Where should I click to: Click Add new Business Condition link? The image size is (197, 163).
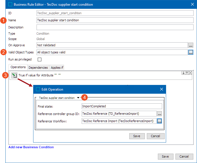(x=31, y=147)
